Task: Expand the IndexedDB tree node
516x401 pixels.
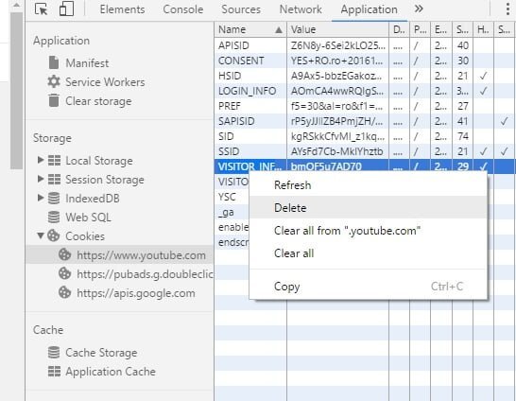Action: point(41,198)
